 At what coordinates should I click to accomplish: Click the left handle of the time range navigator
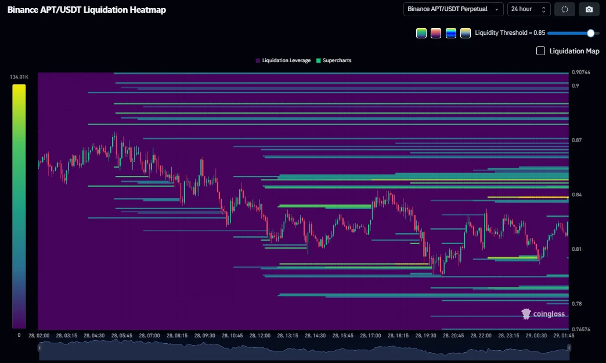point(39,348)
